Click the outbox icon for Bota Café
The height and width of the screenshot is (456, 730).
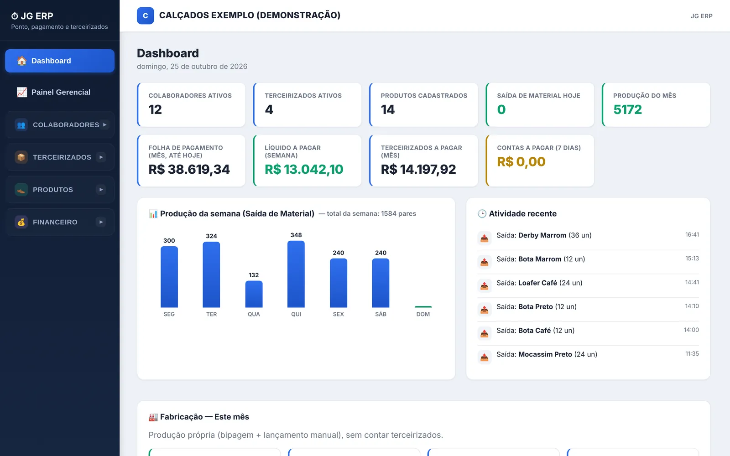click(485, 333)
